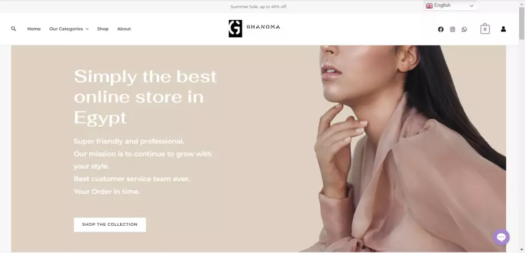Screen dimensions: 525x253
Task: Click the Ghanoma brand name text
Action: 263,27
